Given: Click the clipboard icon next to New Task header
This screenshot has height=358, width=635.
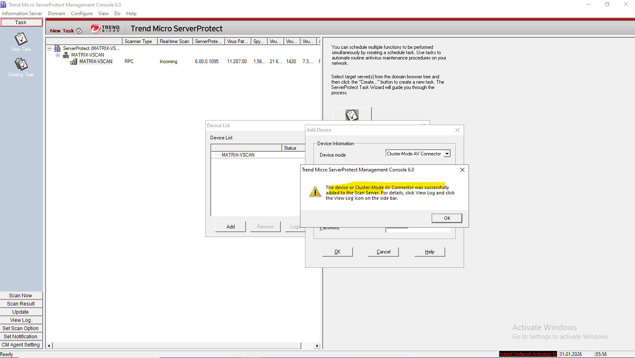Looking at the screenshot, I should tap(79, 31).
